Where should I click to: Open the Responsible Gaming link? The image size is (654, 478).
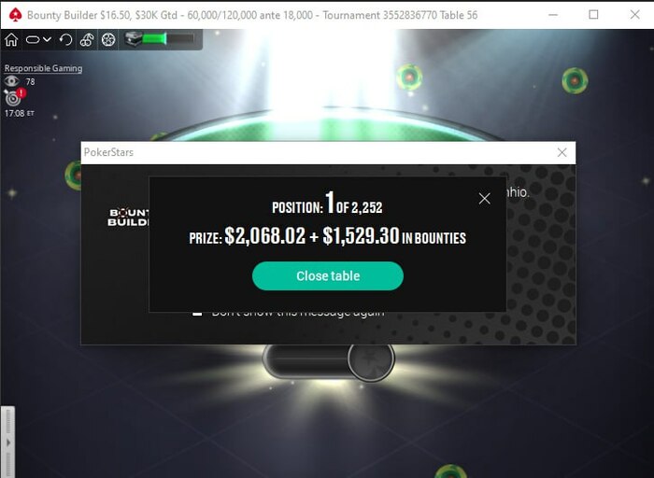point(43,68)
